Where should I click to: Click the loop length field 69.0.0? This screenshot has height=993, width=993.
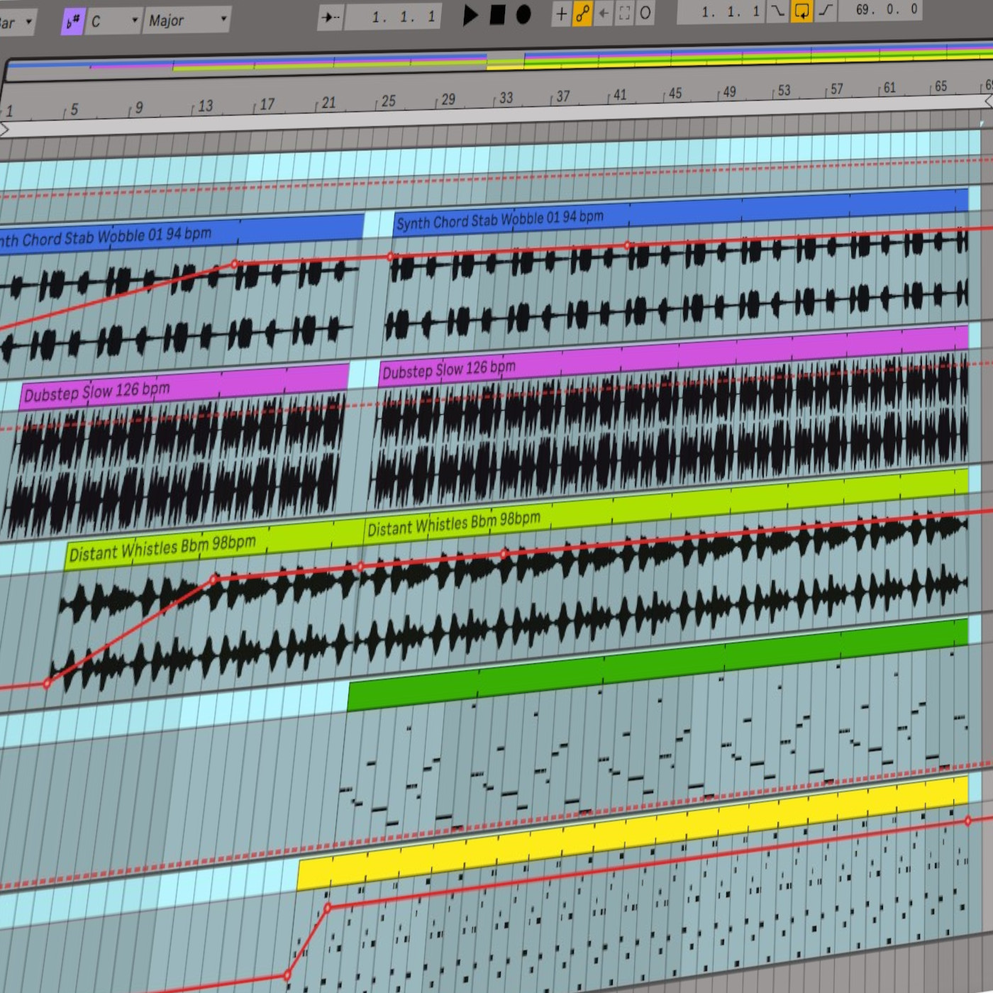click(x=880, y=10)
